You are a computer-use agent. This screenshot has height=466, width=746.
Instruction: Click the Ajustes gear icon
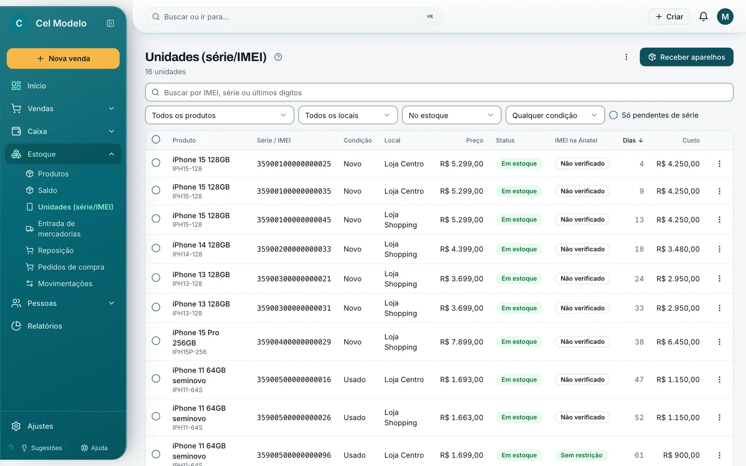[x=16, y=426]
